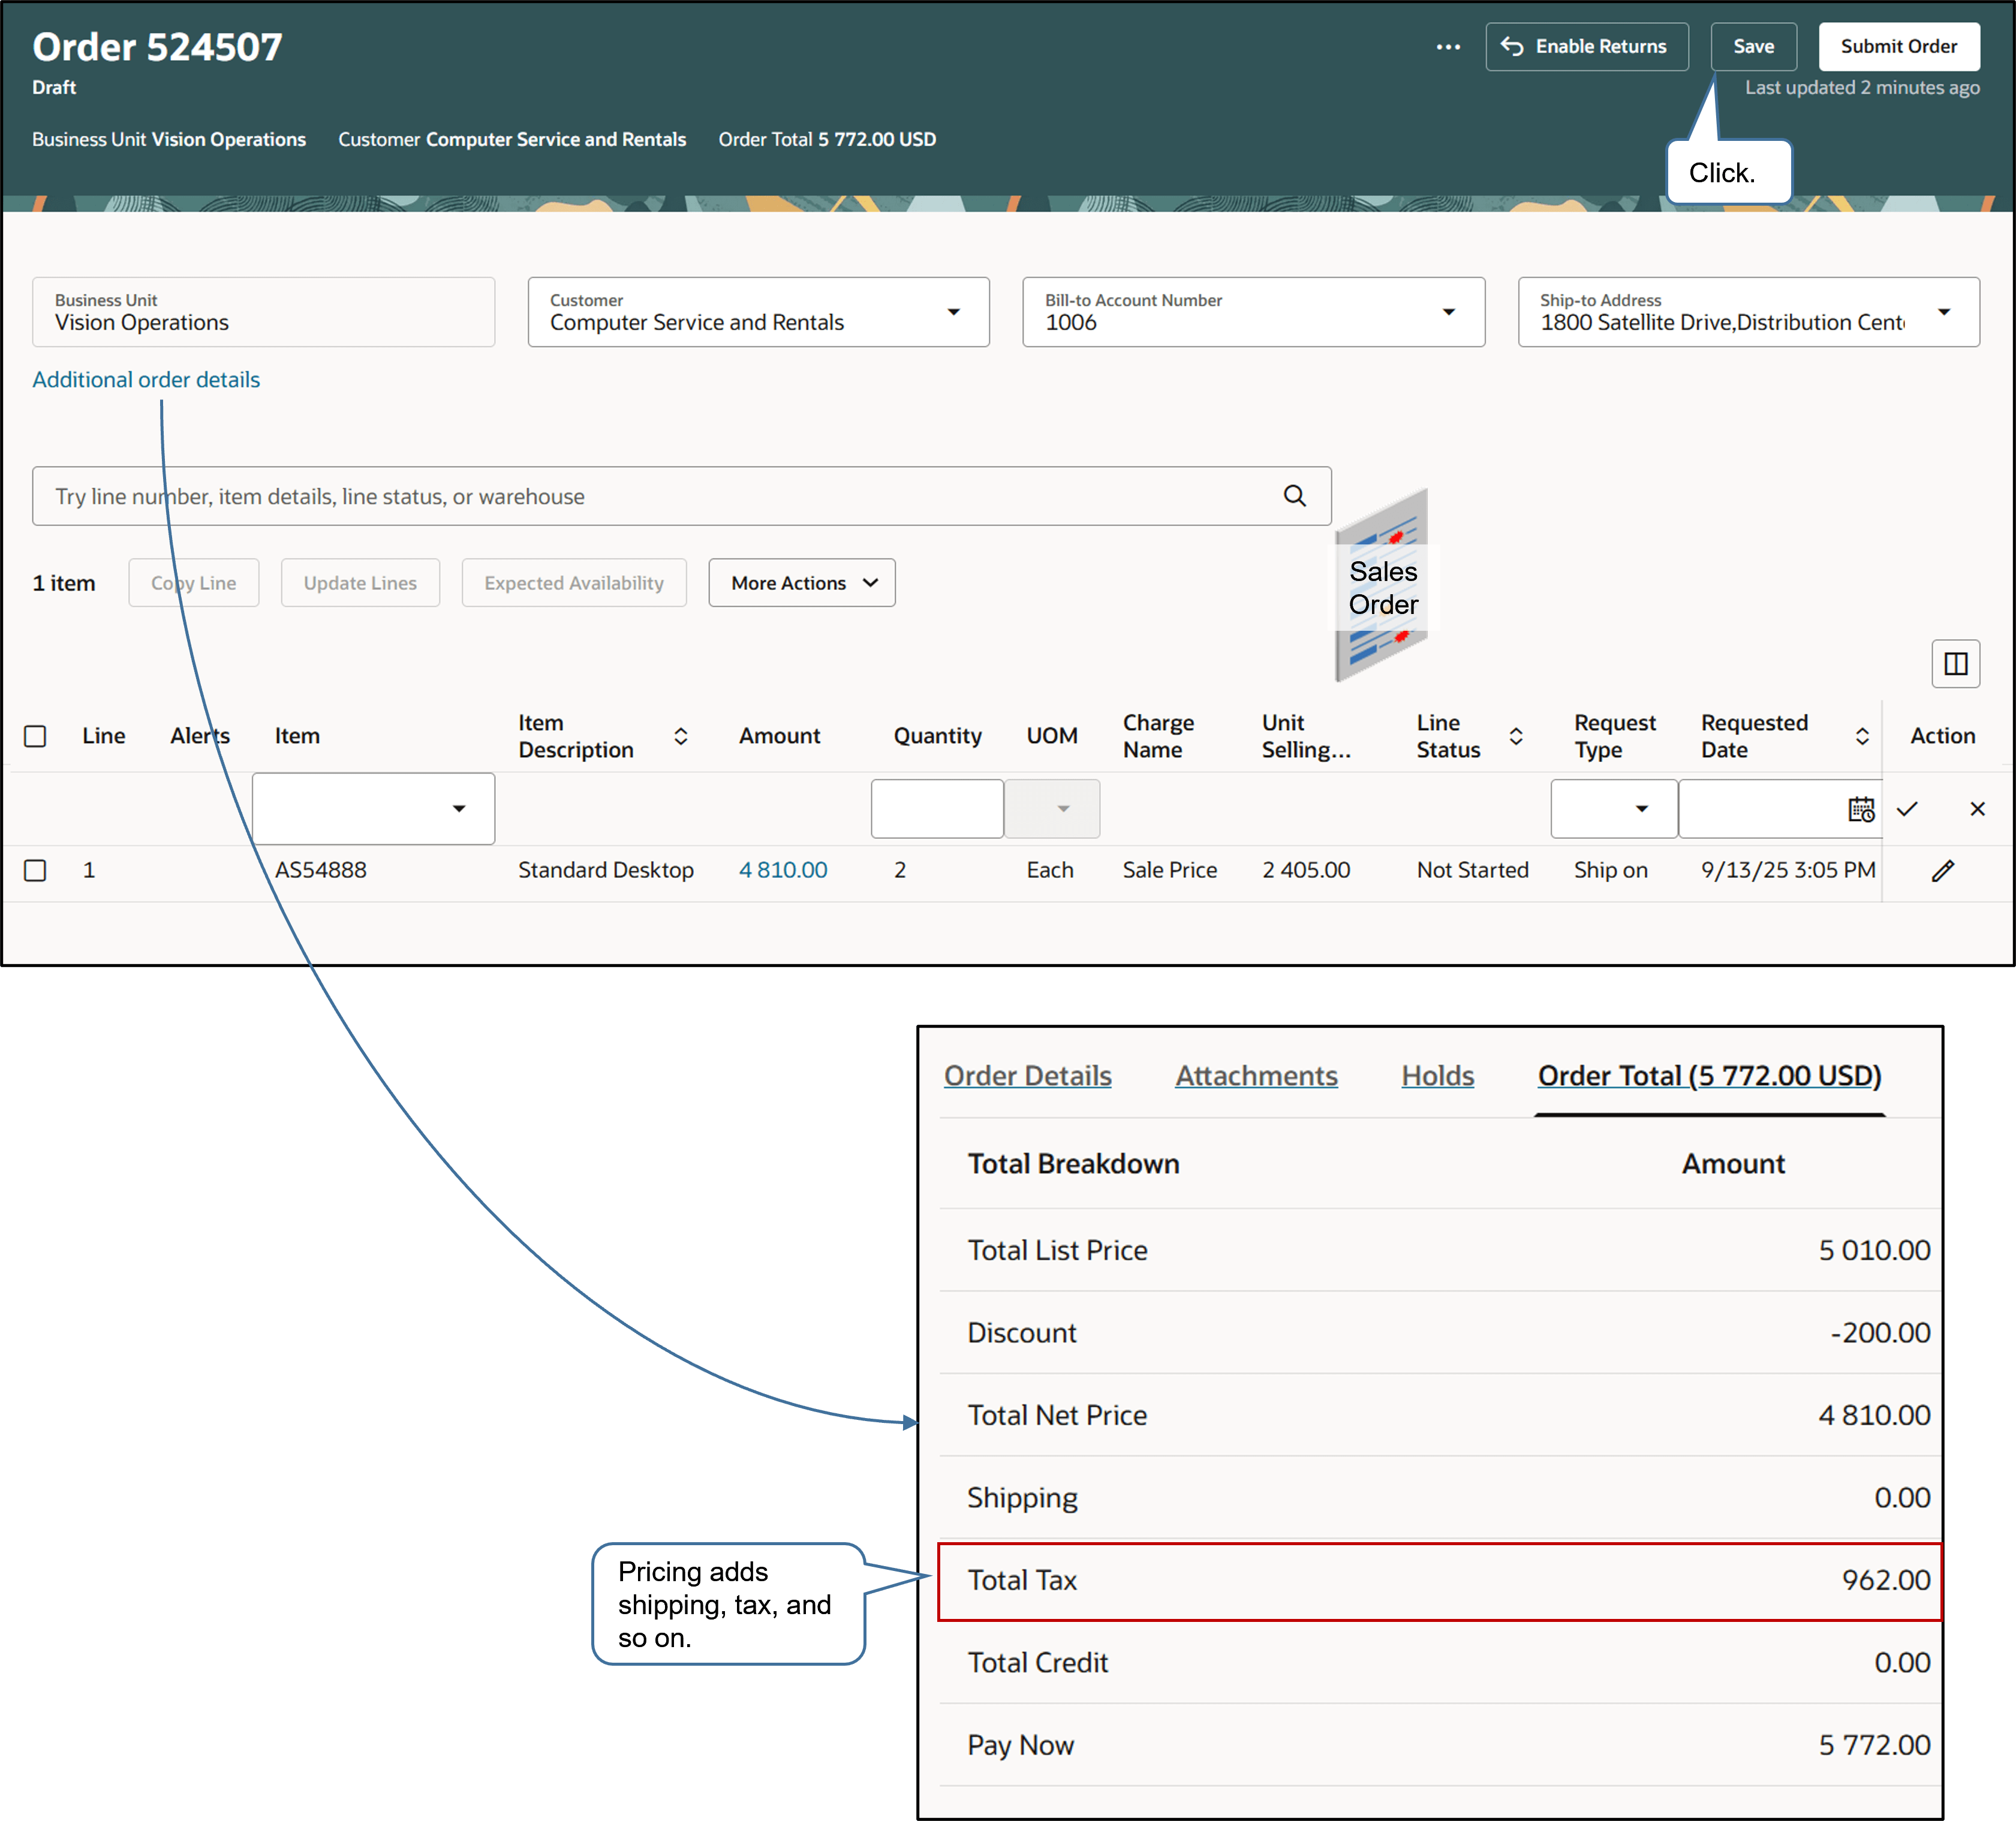This screenshot has width=2016, height=1821.
Task: Open the requested date calendar picker
Action: click(x=1860, y=809)
